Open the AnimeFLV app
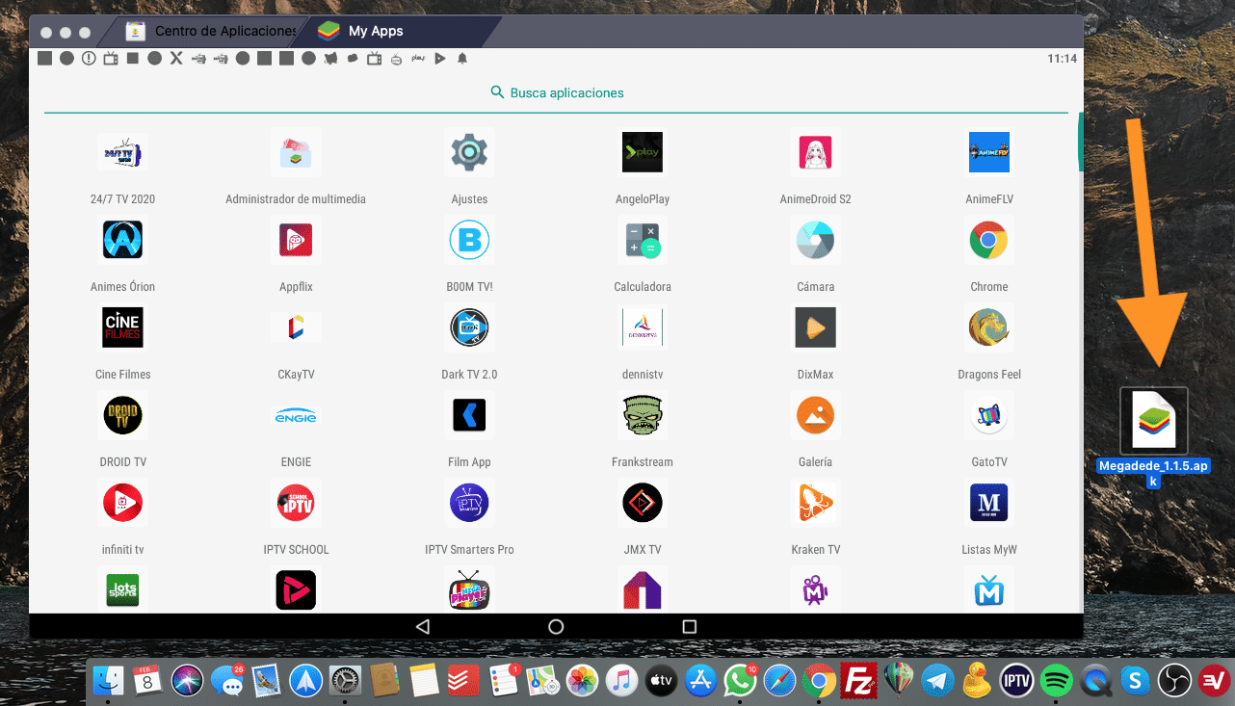Viewport: 1235px width, 706px height. [988, 153]
